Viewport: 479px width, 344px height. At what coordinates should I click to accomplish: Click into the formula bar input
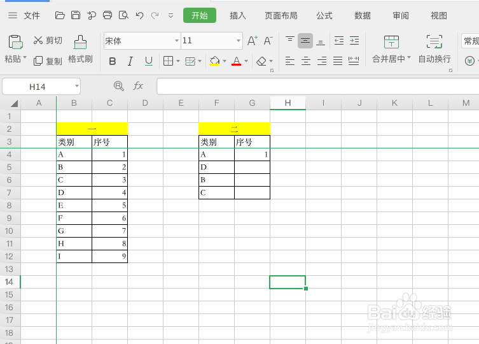[317, 86]
